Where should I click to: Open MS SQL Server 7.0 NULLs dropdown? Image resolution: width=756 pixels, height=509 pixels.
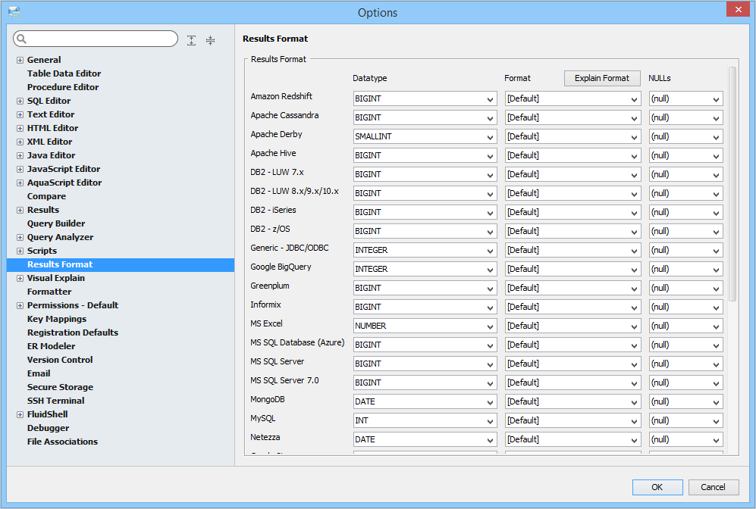(x=685, y=383)
